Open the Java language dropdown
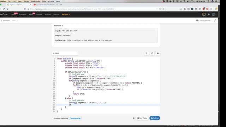The width and height of the screenshot is (226, 127). pos(65,53)
